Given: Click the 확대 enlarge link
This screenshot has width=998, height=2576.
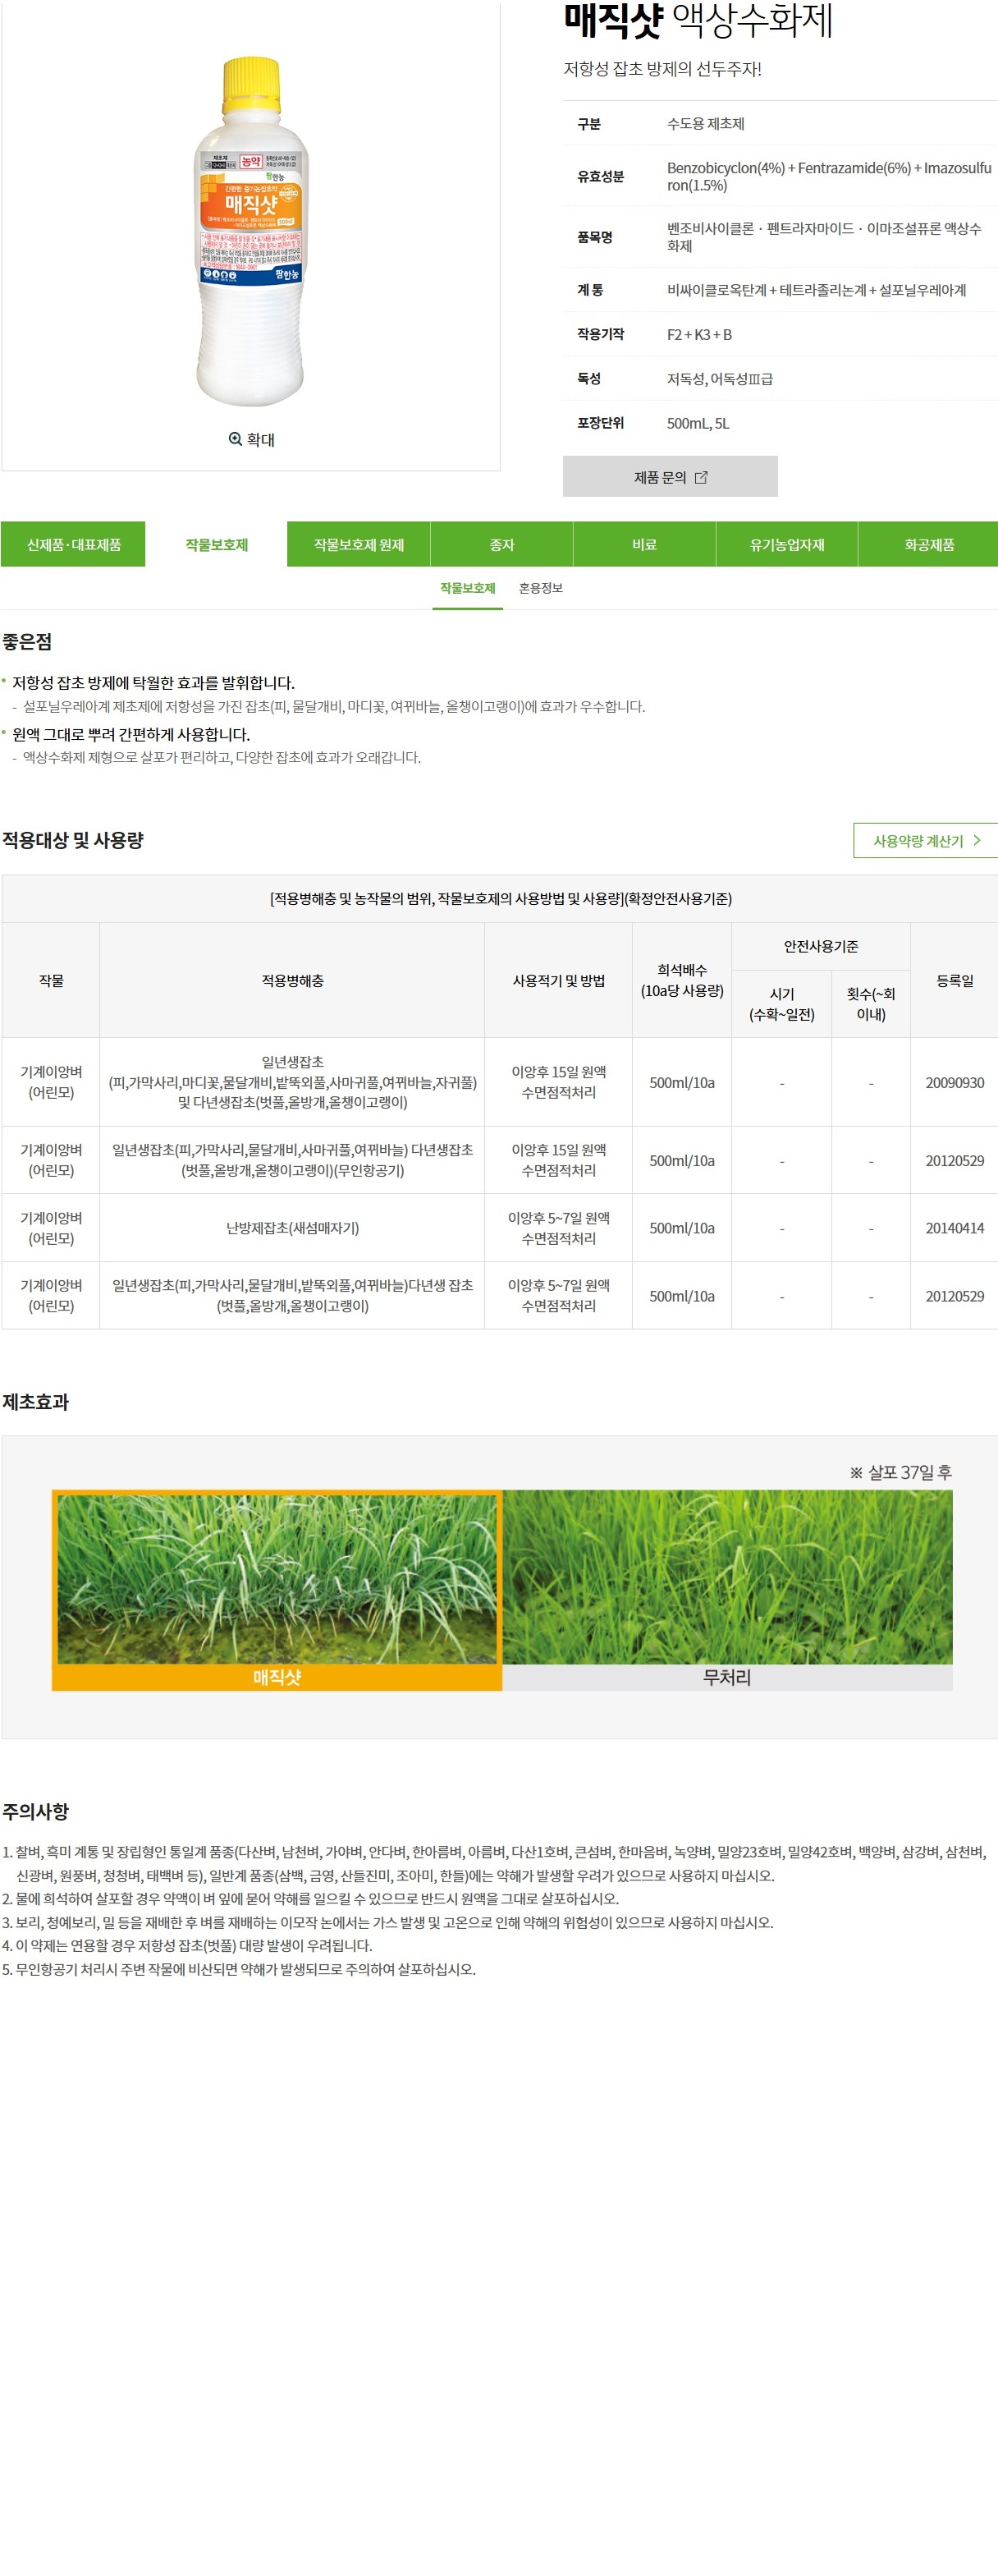Looking at the screenshot, I should click(x=252, y=439).
